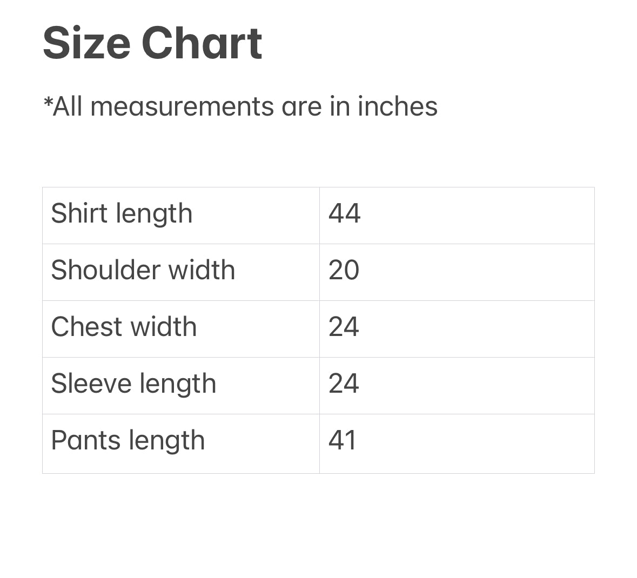Select the Pants length label
This screenshot has width=637, height=578.
[128, 440]
